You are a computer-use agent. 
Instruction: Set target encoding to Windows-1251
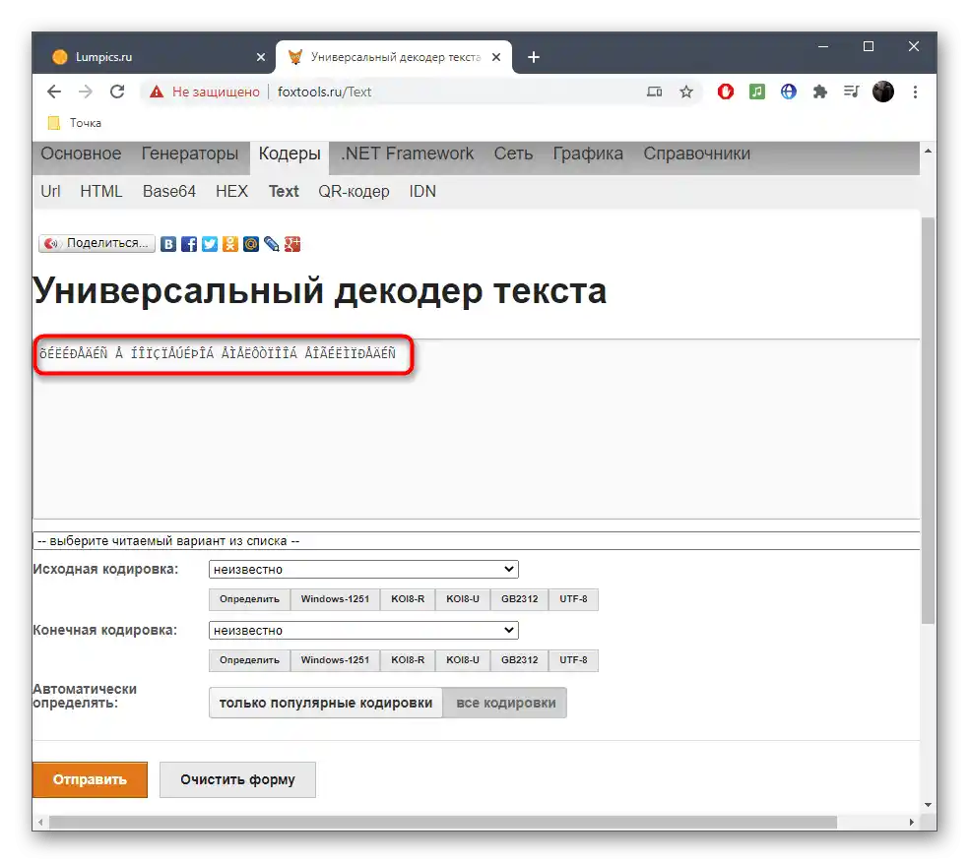335,660
